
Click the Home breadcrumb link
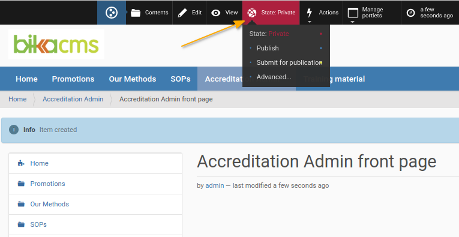pos(17,99)
